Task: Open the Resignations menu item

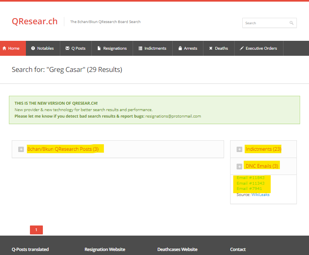Action: click(x=112, y=48)
